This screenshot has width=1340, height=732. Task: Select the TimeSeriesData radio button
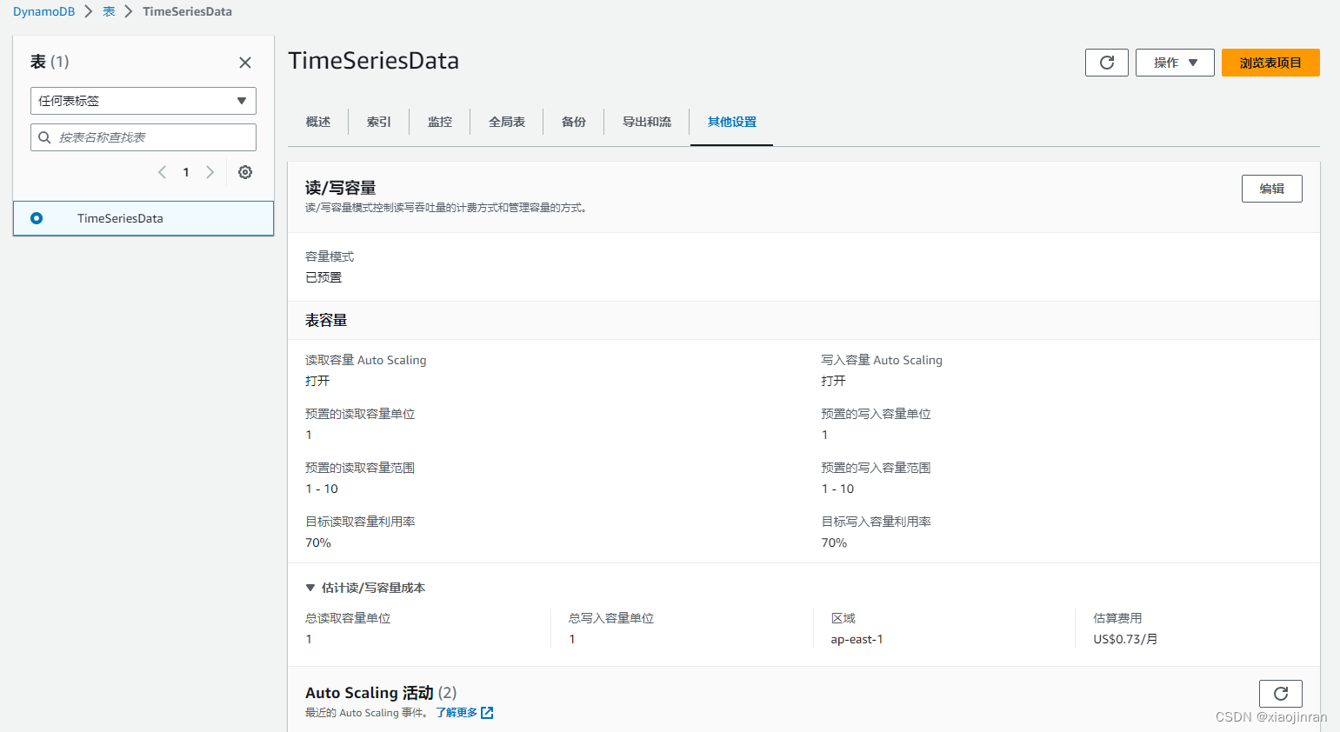pyautogui.click(x=37, y=218)
